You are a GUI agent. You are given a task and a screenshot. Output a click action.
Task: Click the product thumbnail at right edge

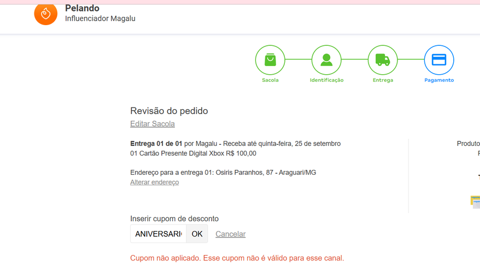coord(476,202)
